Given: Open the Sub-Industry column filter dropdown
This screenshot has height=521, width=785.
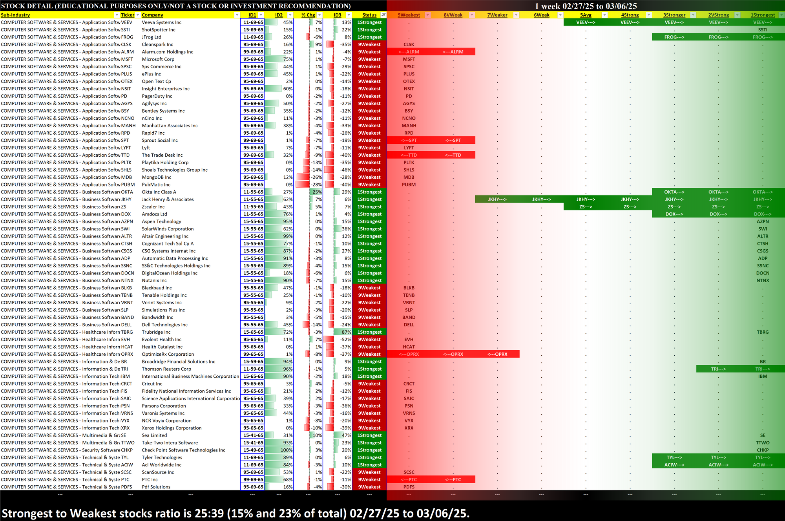Looking at the screenshot, I should pos(117,15).
